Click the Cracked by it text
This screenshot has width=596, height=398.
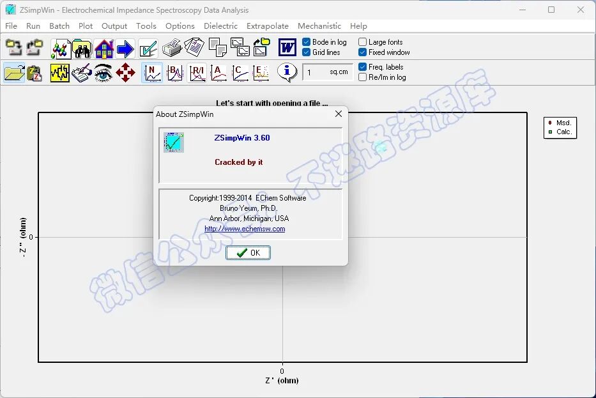[239, 162]
